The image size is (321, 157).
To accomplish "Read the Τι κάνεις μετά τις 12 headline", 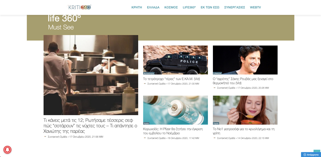I will click(90, 125).
